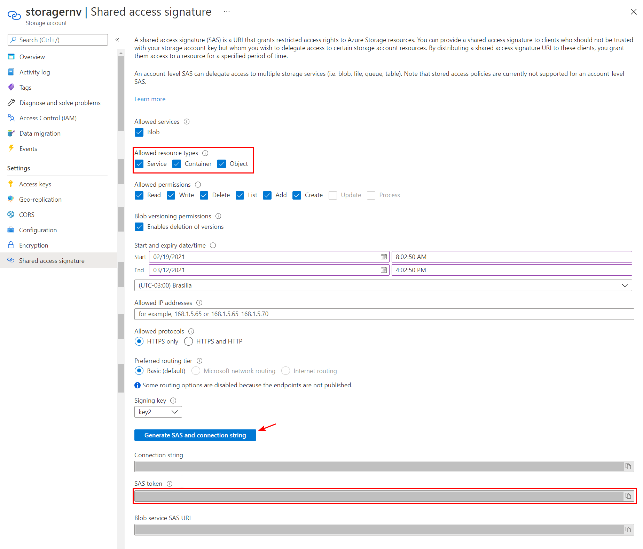Click the sidebar scrollbar up arrow
The height and width of the screenshot is (549, 643).
point(121,53)
